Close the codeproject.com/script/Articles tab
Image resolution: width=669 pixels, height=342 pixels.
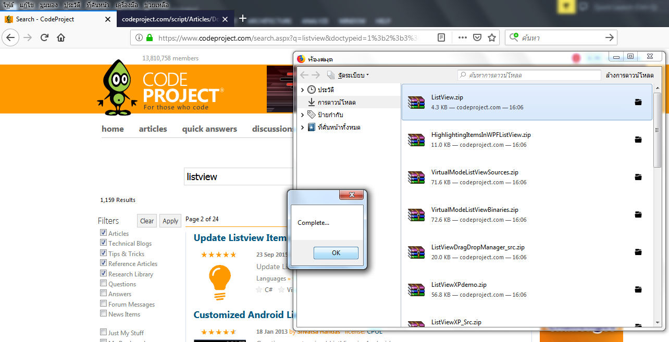(x=225, y=19)
